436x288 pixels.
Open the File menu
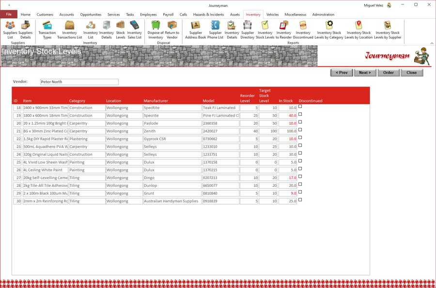[x=9, y=15]
